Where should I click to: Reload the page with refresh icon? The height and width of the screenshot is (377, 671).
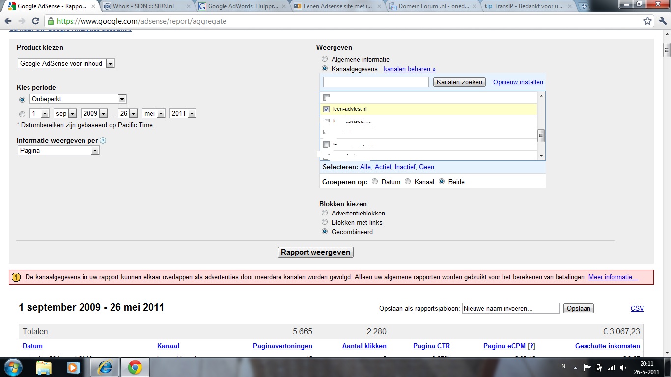35,21
